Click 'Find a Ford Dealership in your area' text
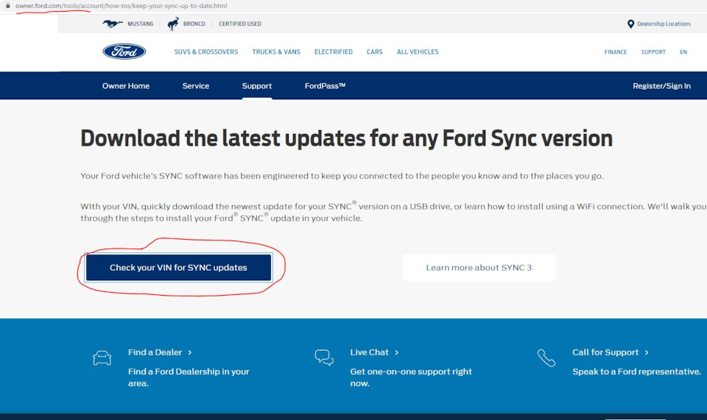 point(189,377)
